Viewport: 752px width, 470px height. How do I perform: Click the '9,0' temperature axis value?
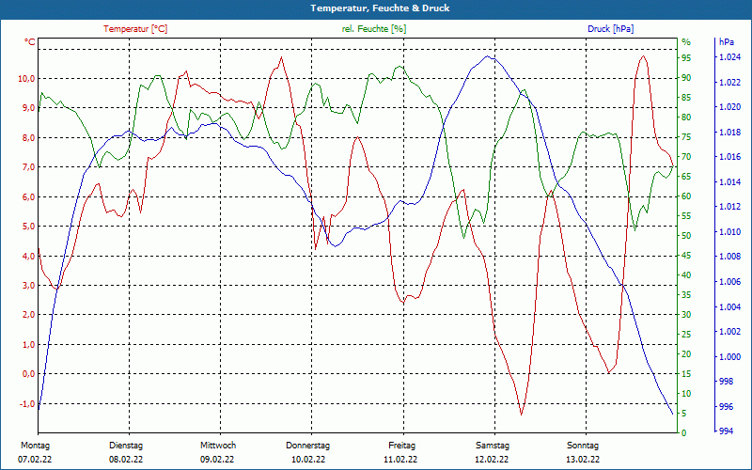[28, 108]
